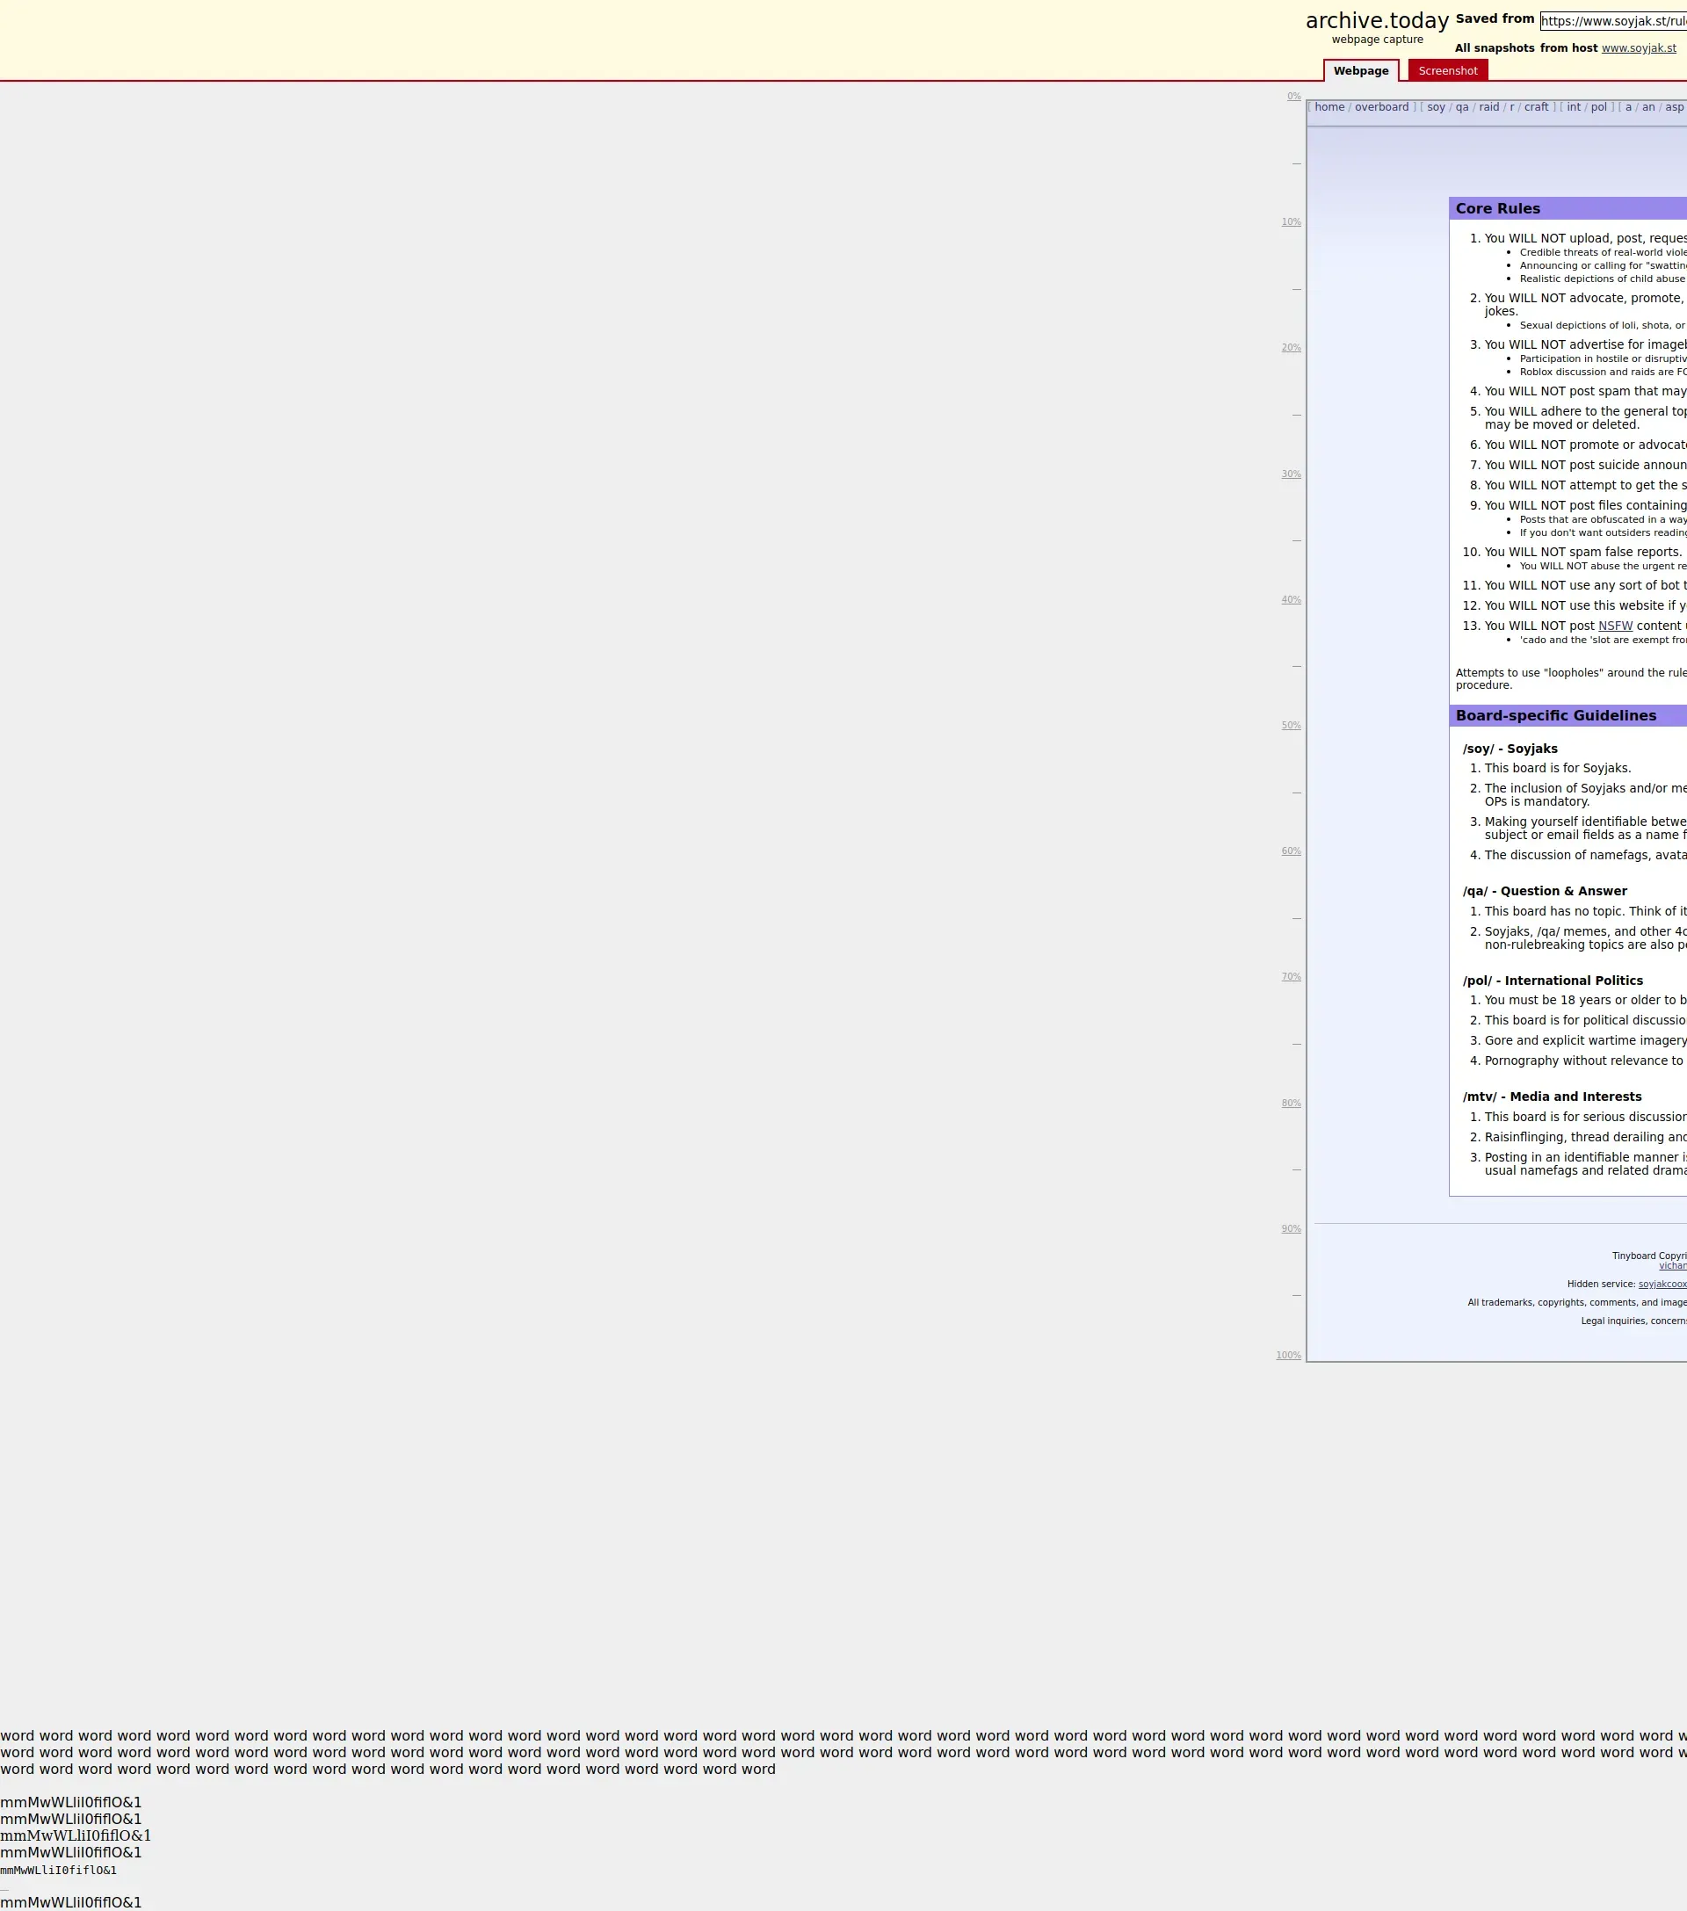Viewport: 1687px width, 1911px height.
Task: Click the archive.today logo text
Action: tap(1376, 20)
